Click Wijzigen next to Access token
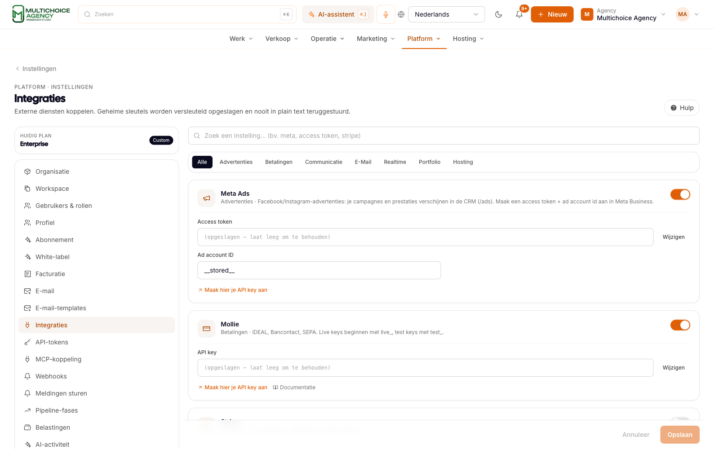This screenshot has height=449, width=719. (674, 237)
